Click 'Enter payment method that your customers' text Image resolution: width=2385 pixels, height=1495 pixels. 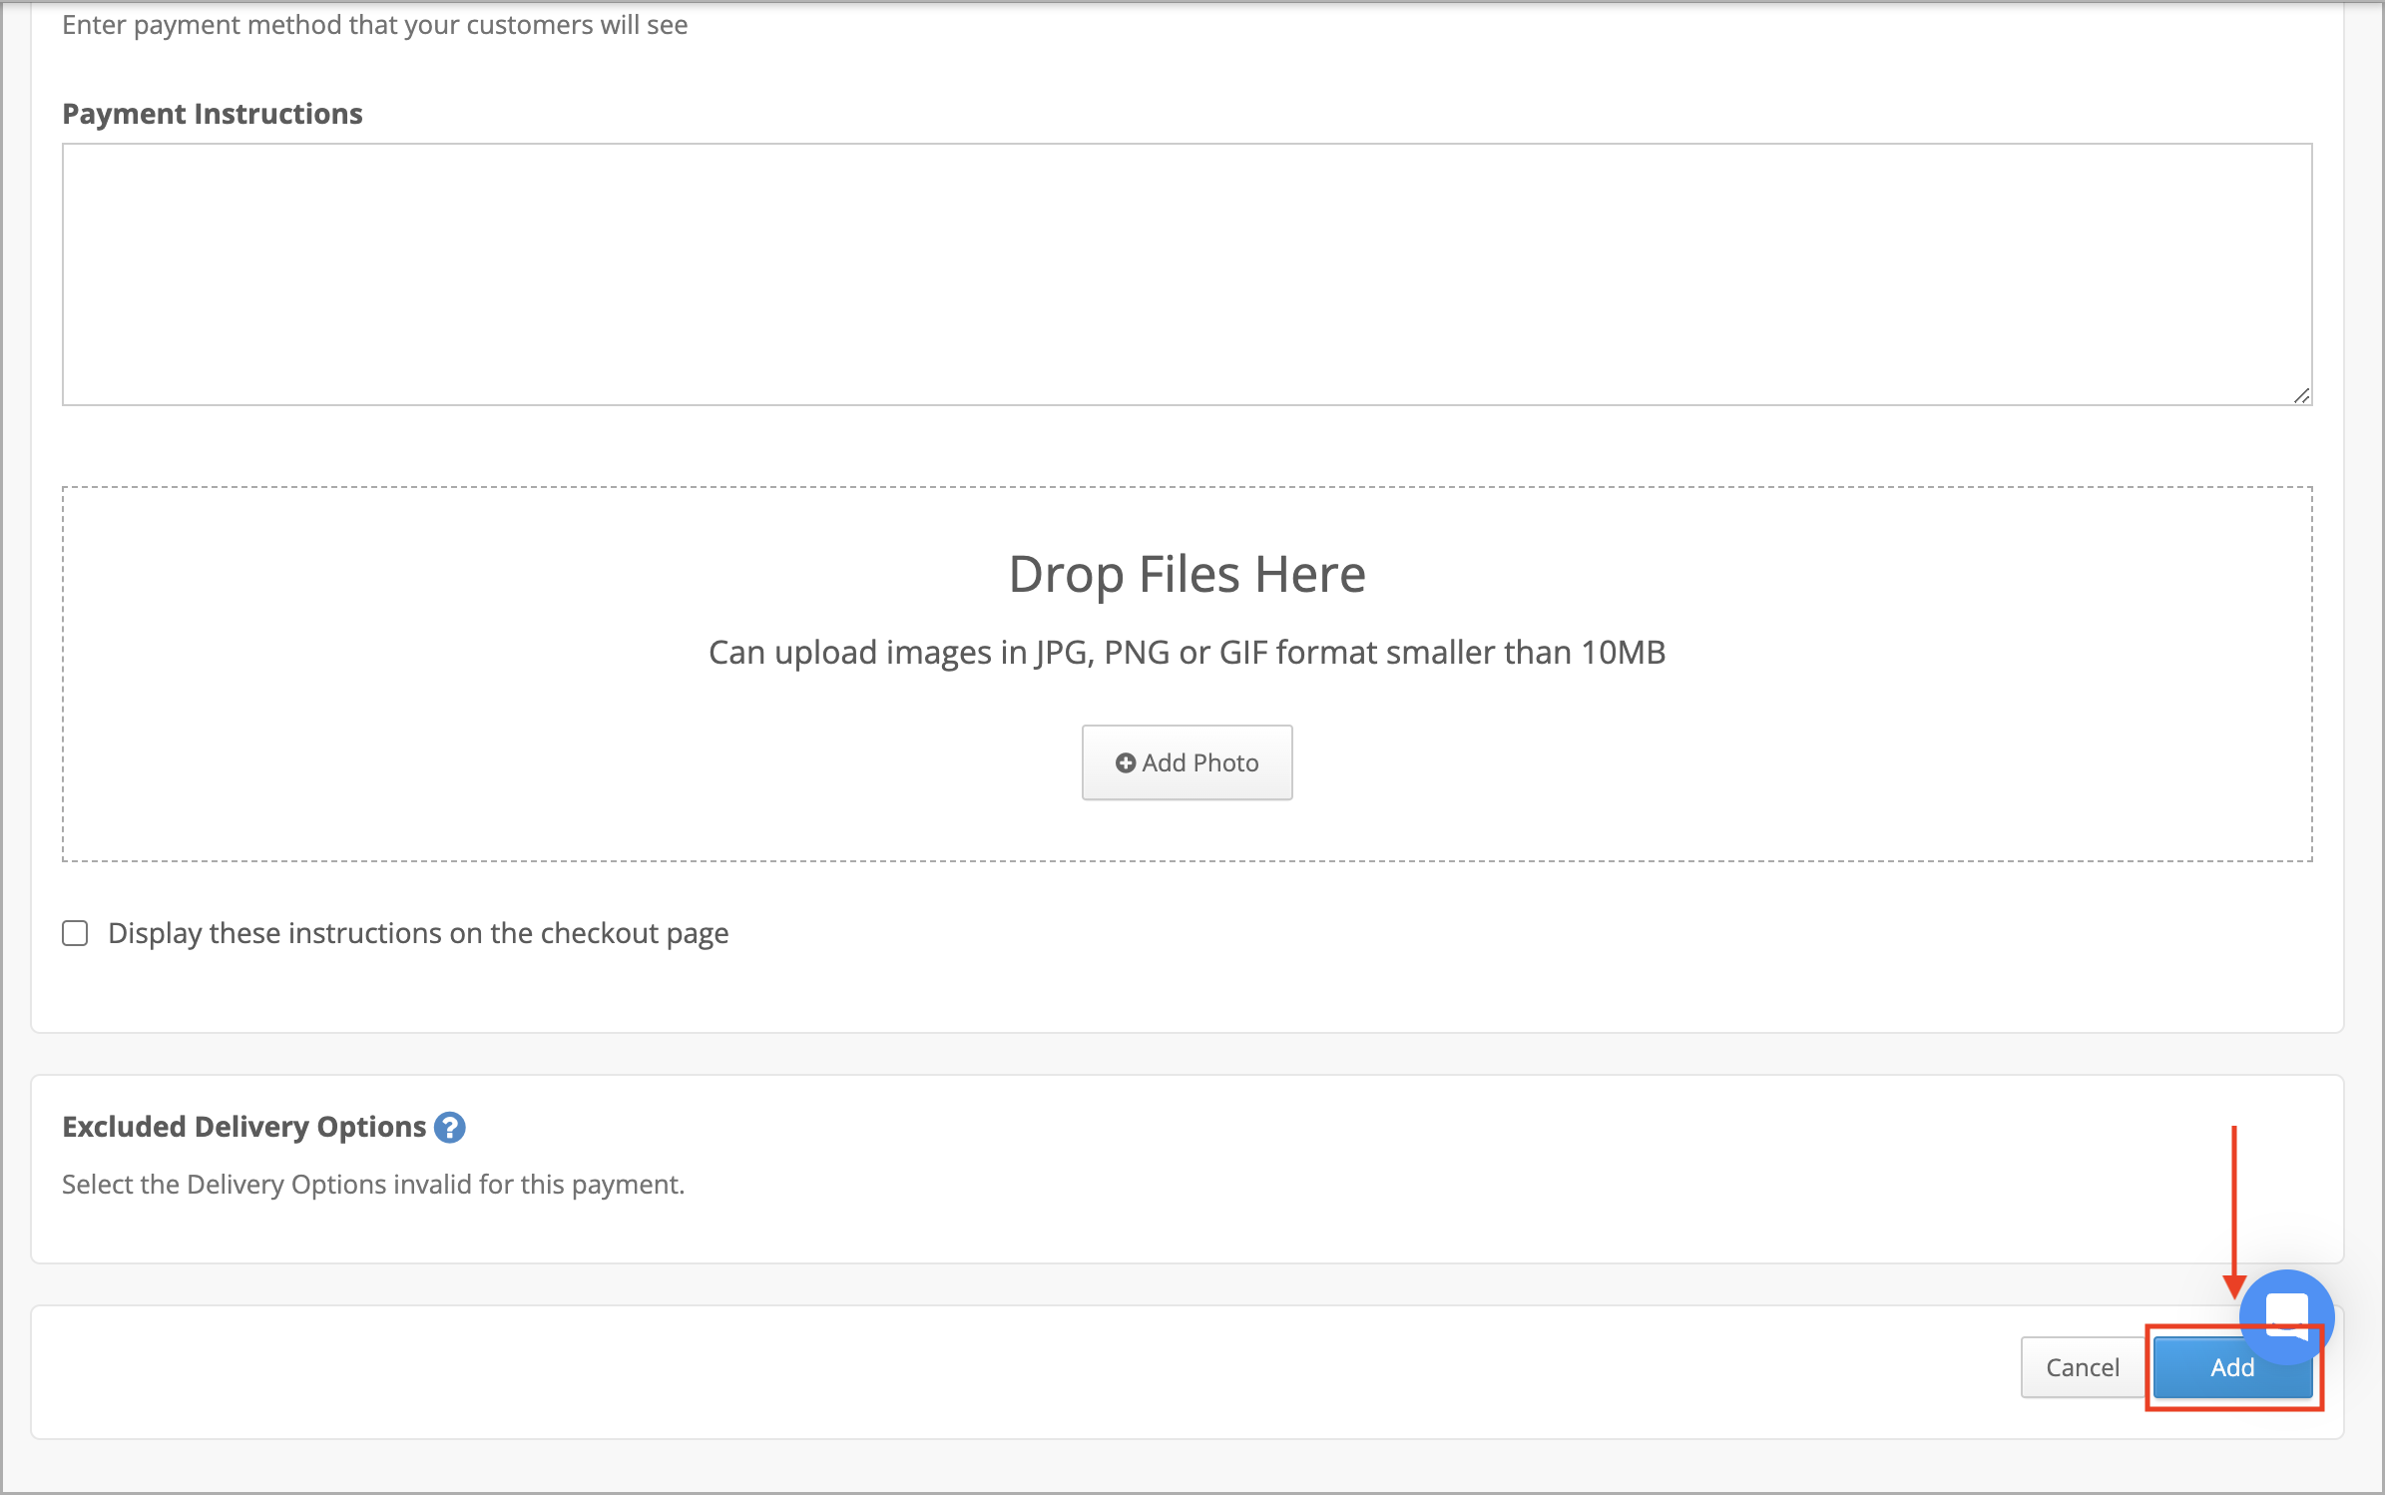pyautogui.click(x=375, y=25)
